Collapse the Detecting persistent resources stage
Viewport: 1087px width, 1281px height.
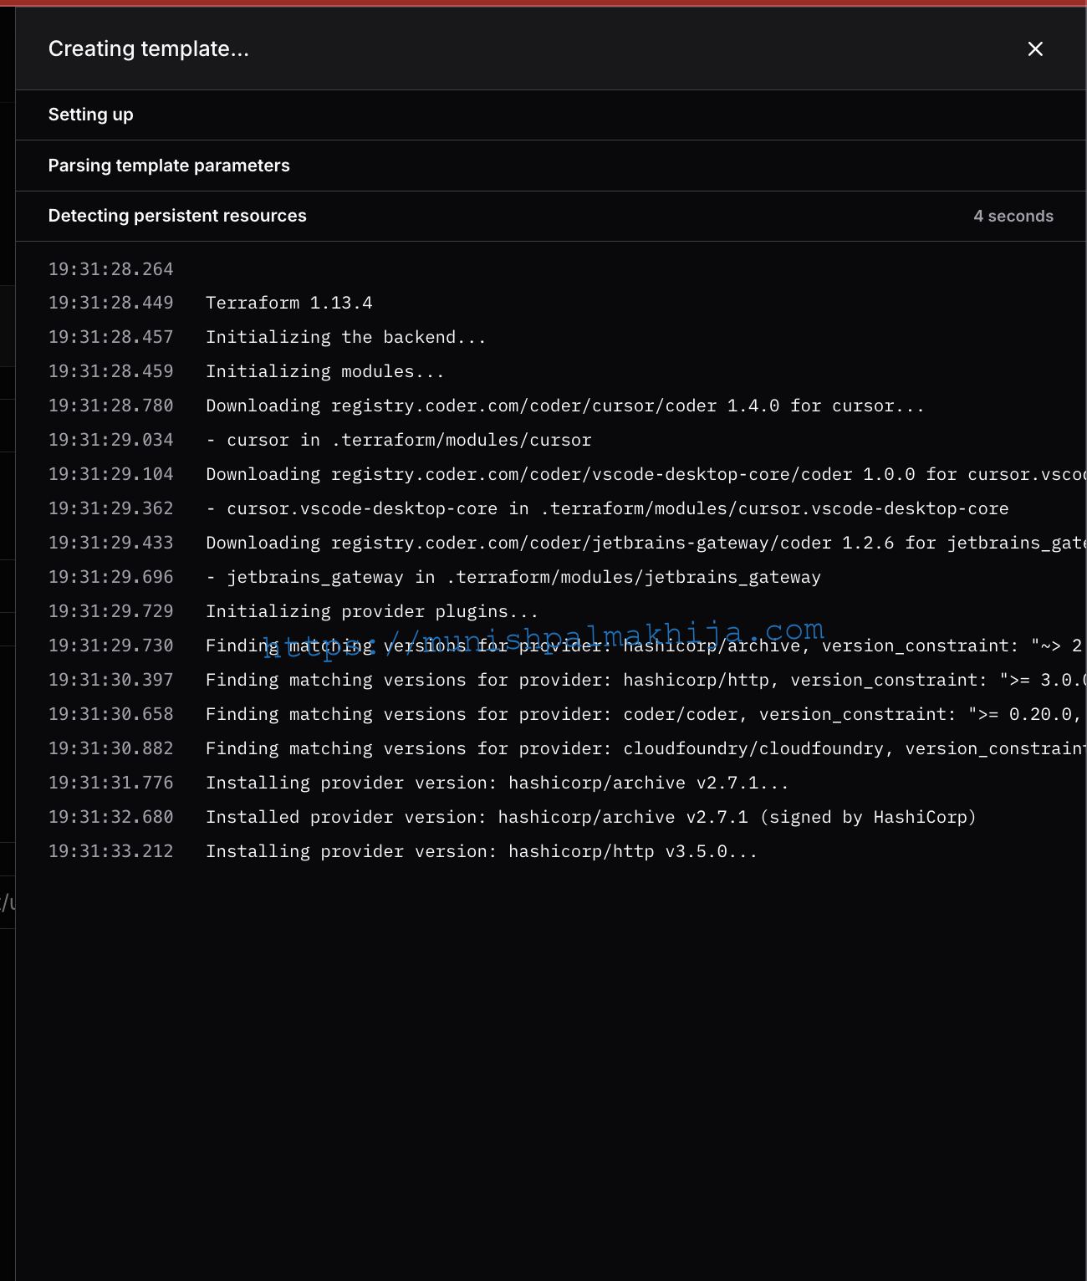pos(177,216)
